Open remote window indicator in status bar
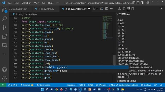 pyautogui.click(x=3, y=85)
